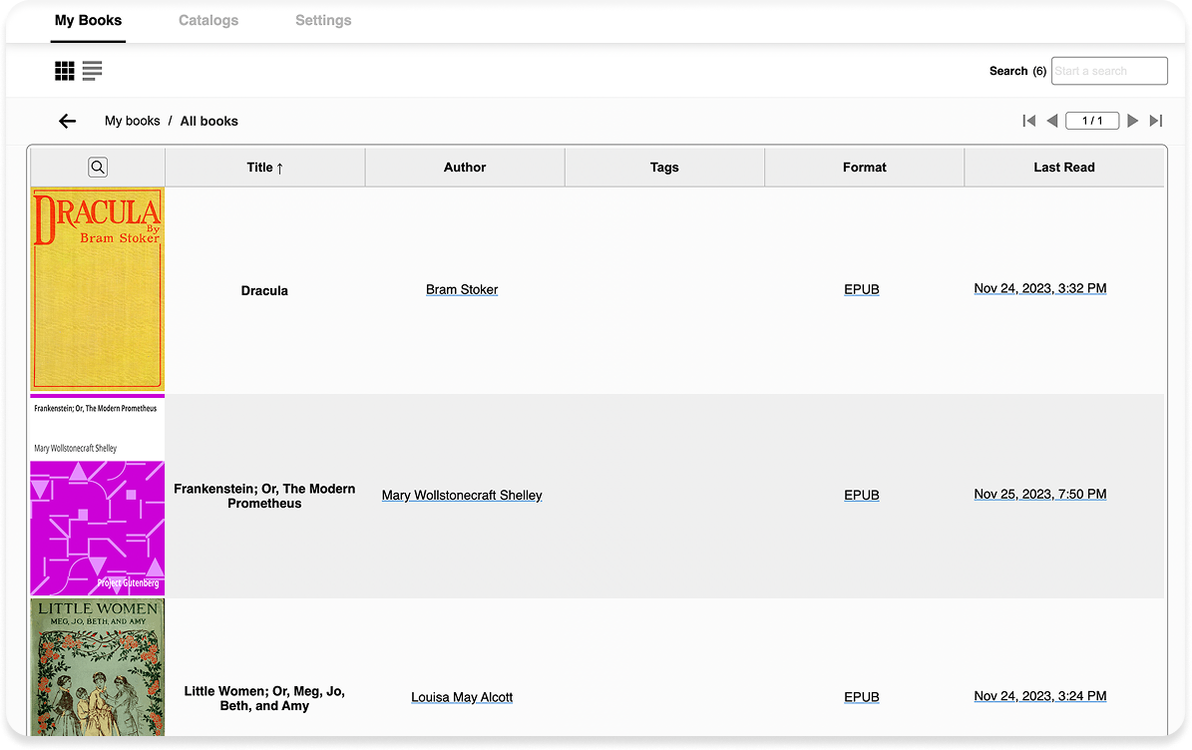
Task: Click the Dracula title text
Action: point(264,290)
